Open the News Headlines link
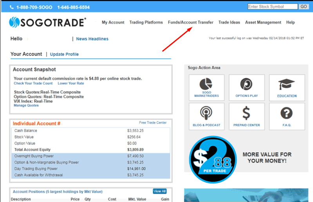The height and width of the screenshot is (202, 313). tap(92, 39)
